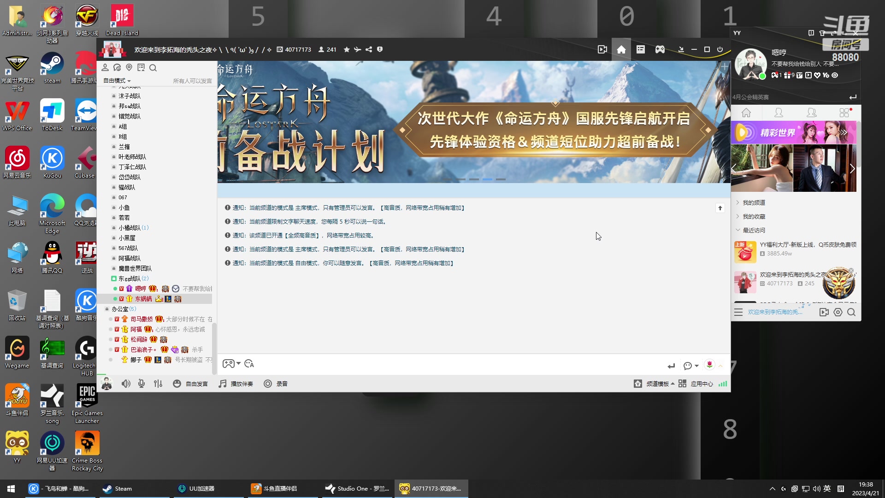Select the microphone settings icon in bottom toolbar
Viewport: 885px width, 498px height.
tap(141, 383)
